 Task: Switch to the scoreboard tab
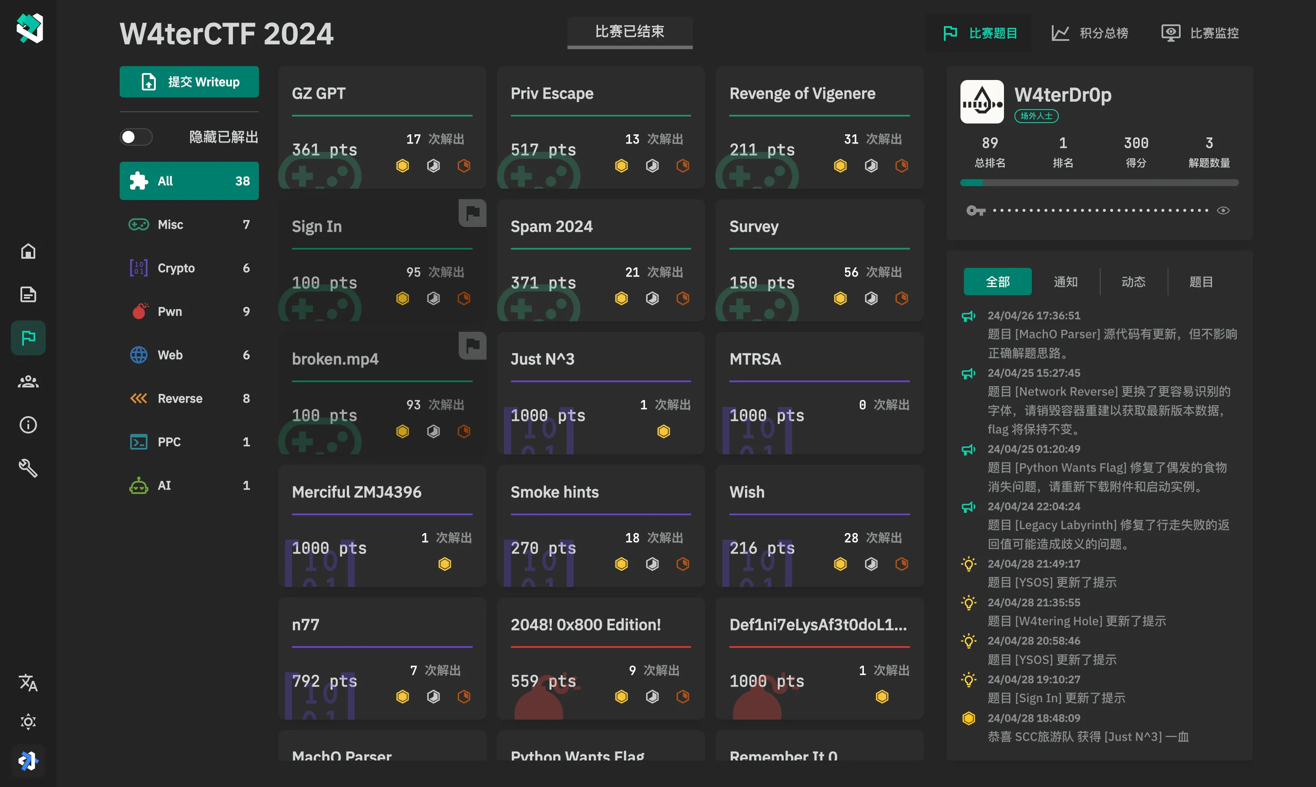(x=1090, y=33)
